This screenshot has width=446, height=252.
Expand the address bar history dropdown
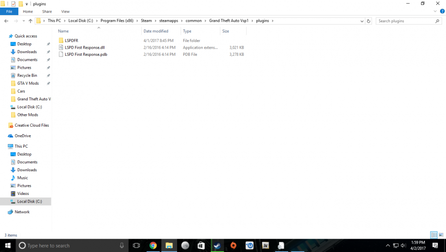pos(362,21)
